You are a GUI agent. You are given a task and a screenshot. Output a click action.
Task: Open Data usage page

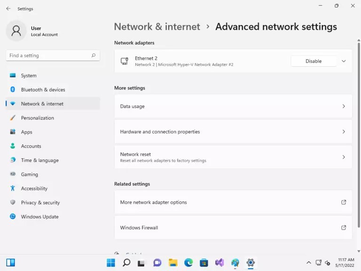233,106
